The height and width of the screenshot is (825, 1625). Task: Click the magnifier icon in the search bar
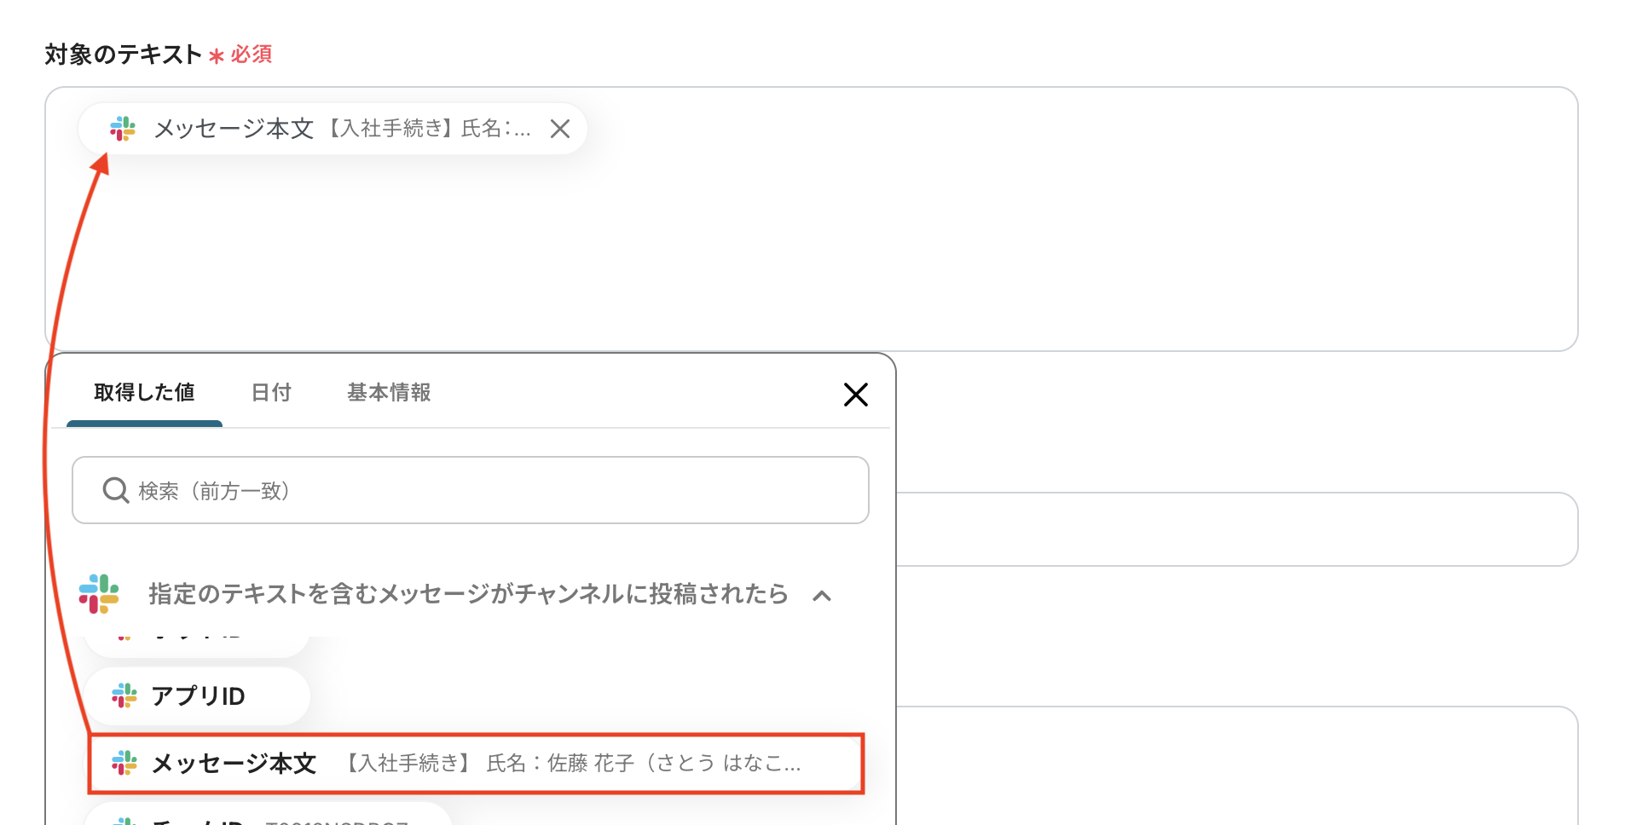coord(115,490)
